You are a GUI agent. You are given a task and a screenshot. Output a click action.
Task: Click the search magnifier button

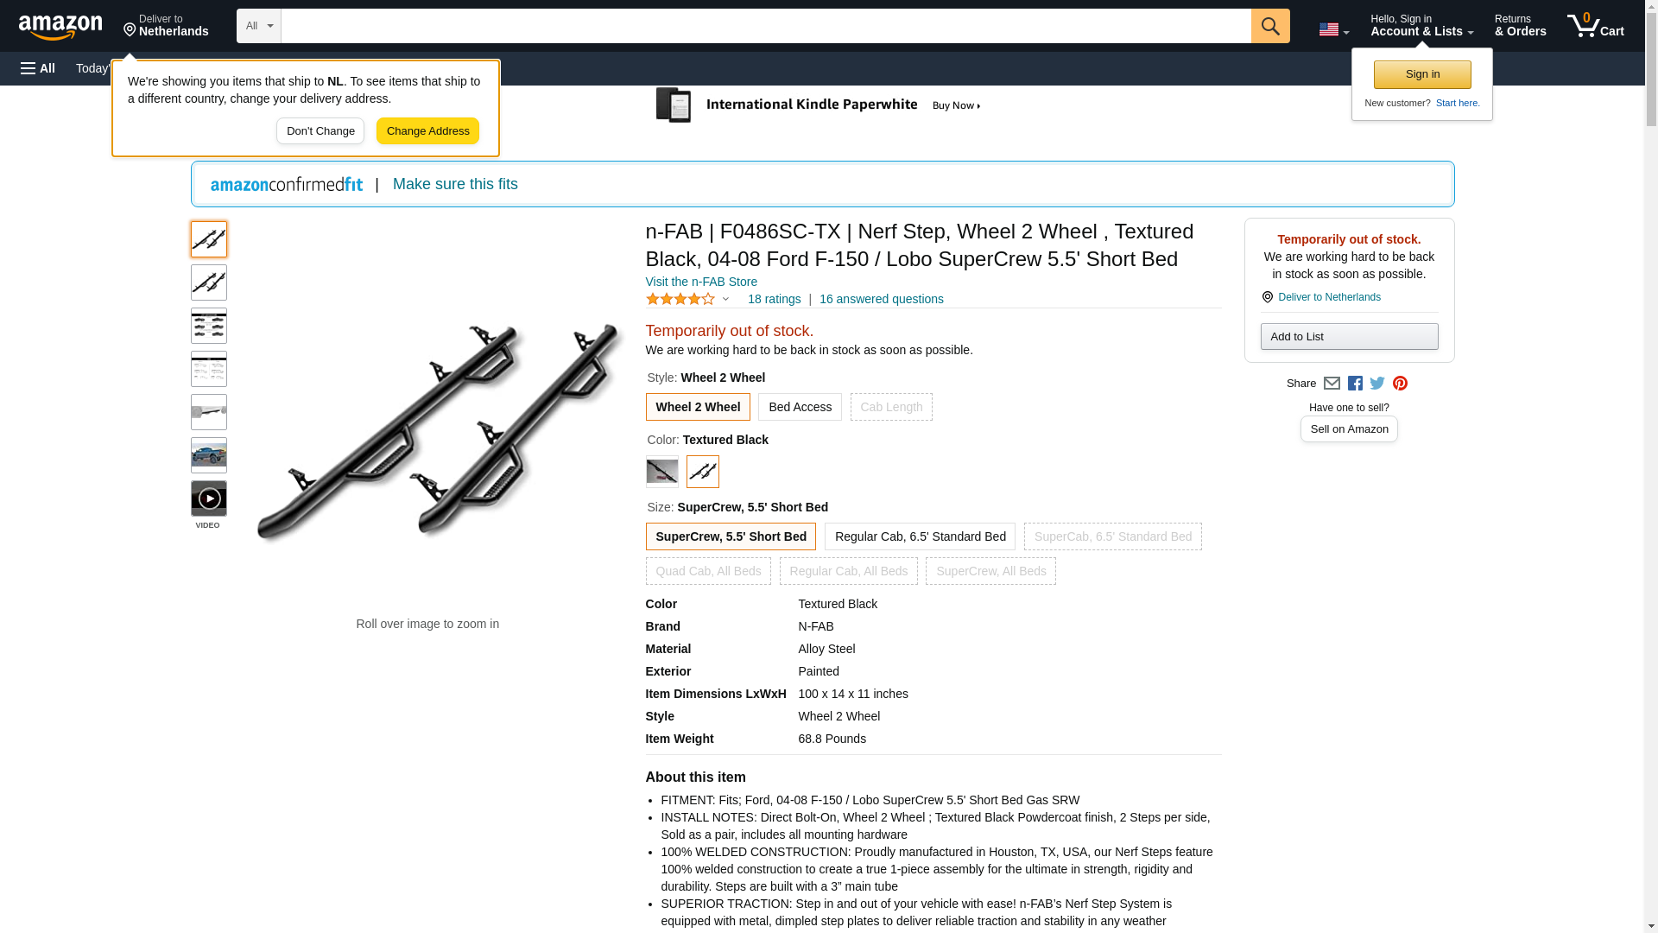(1269, 26)
